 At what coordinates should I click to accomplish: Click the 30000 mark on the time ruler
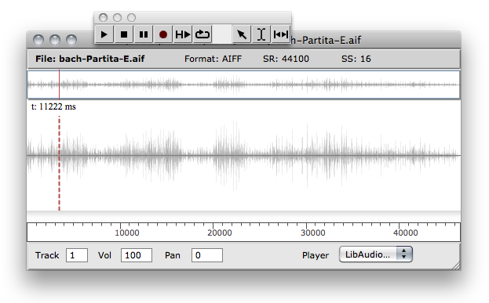(313, 233)
